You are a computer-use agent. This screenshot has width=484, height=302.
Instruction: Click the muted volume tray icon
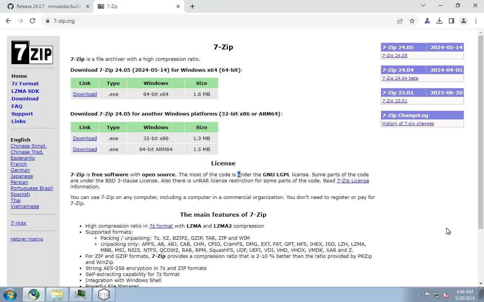tap(446, 295)
